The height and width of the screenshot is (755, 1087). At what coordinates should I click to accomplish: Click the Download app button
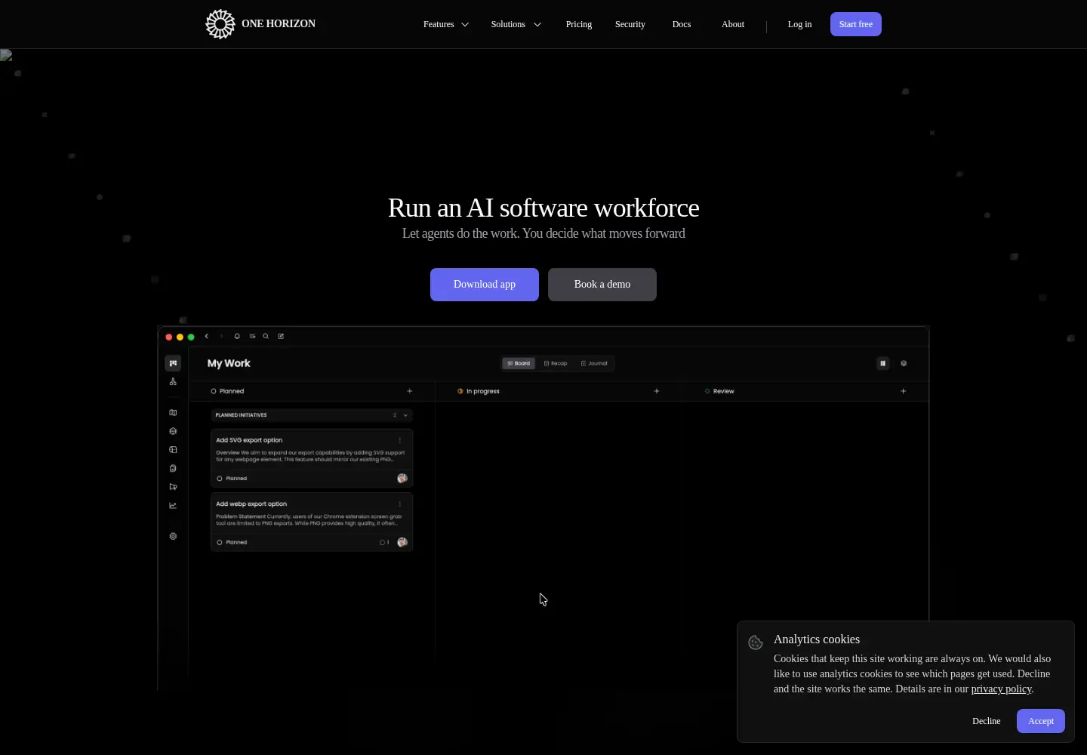[x=485, y=285]
